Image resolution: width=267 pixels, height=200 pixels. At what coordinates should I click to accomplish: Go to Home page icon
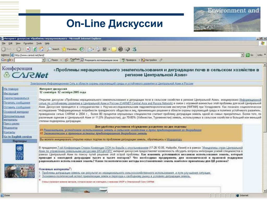click(41, 49)
